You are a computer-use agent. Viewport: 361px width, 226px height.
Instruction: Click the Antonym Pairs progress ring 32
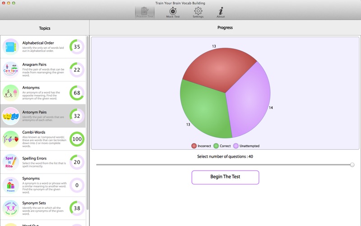[x=77, y=116]
